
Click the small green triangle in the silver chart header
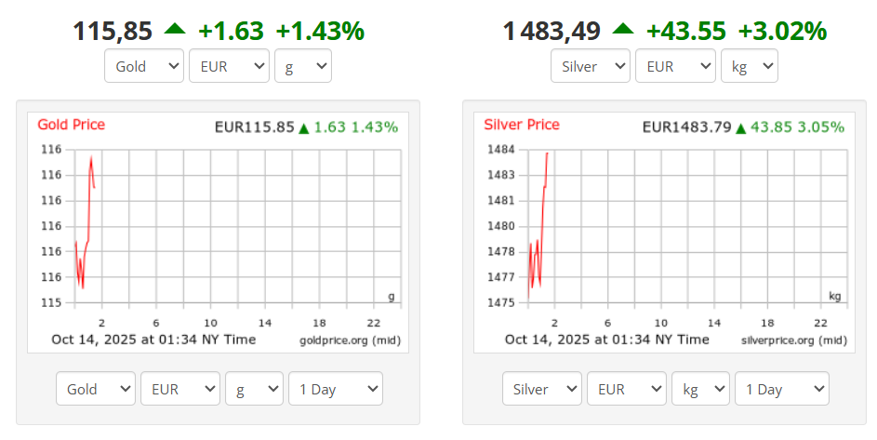(741, 128)
